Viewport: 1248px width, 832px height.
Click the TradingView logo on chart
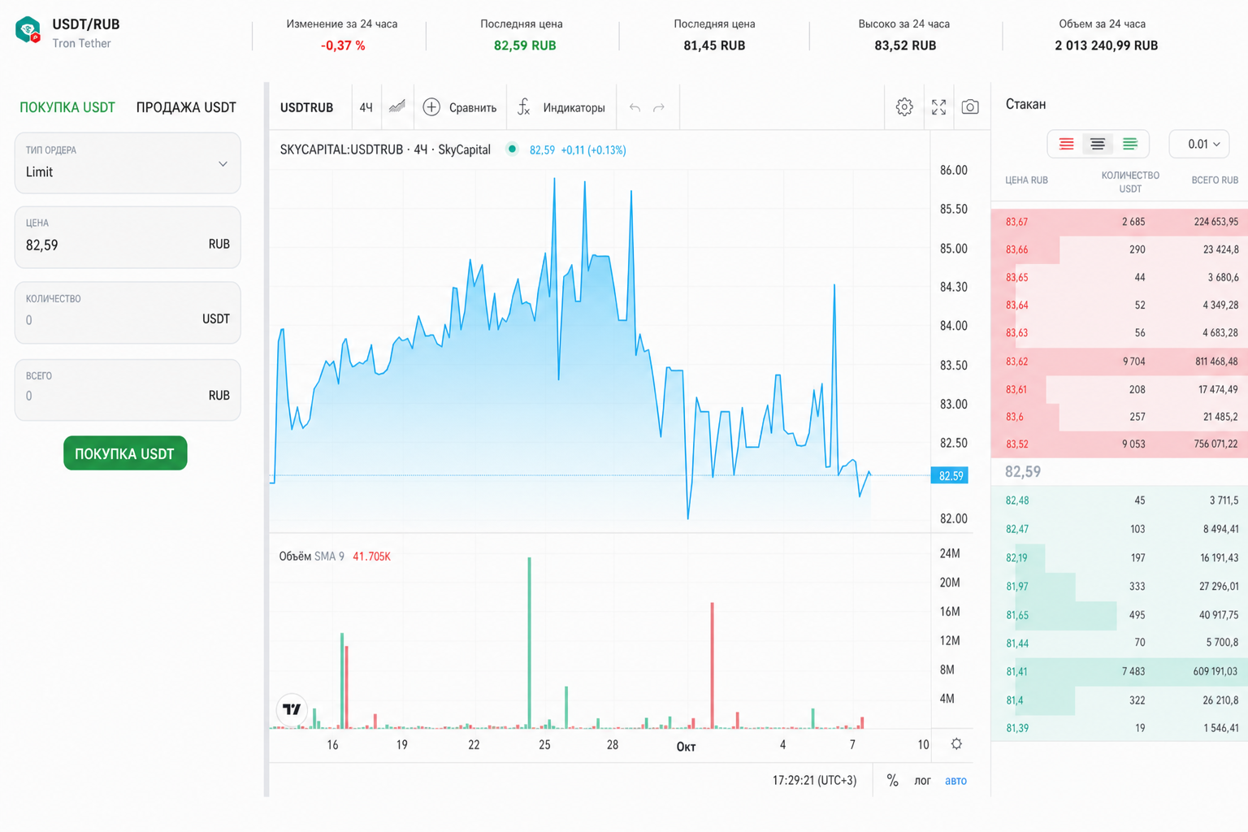tap(292, 709)
